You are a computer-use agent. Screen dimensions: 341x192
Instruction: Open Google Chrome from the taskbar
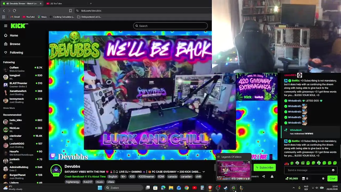point(186,188)
